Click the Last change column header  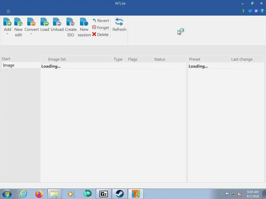pyautogui.click(x=242, y=59)
